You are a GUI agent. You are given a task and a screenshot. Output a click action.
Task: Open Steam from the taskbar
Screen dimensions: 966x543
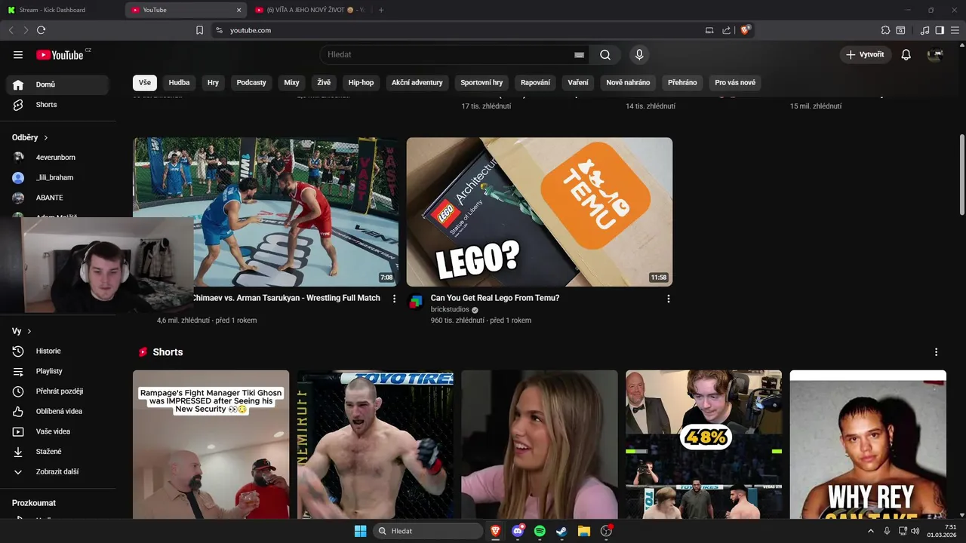pos(561,531)
